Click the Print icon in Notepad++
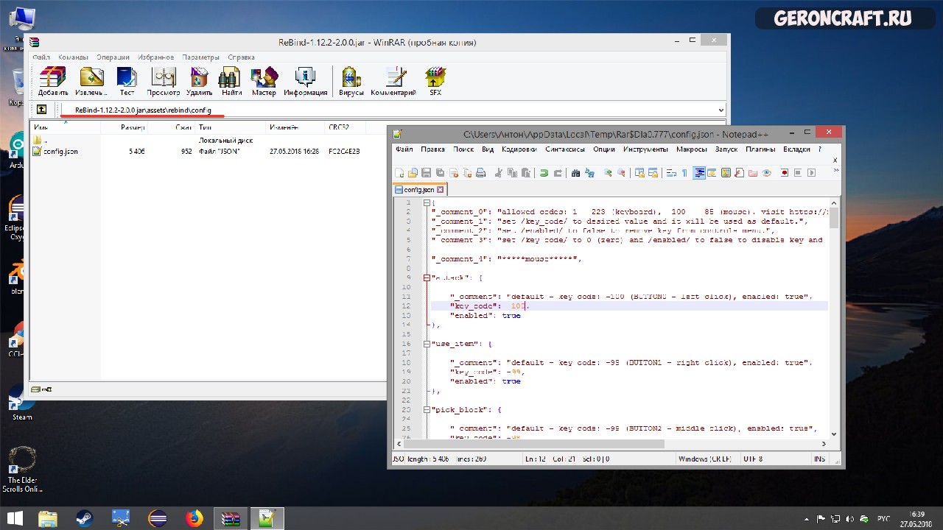 point(480,173)
